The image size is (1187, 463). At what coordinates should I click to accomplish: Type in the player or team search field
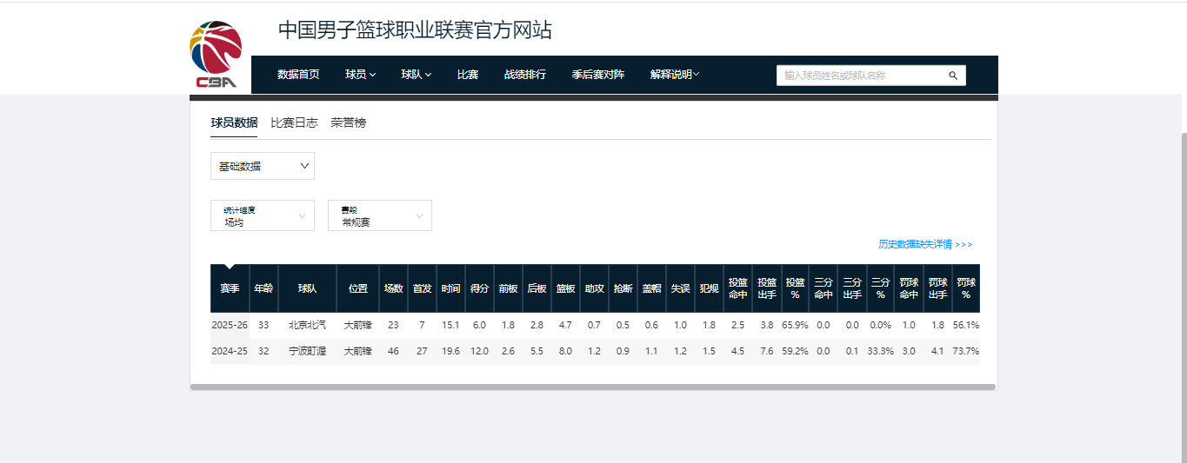[x=861, y=76]
